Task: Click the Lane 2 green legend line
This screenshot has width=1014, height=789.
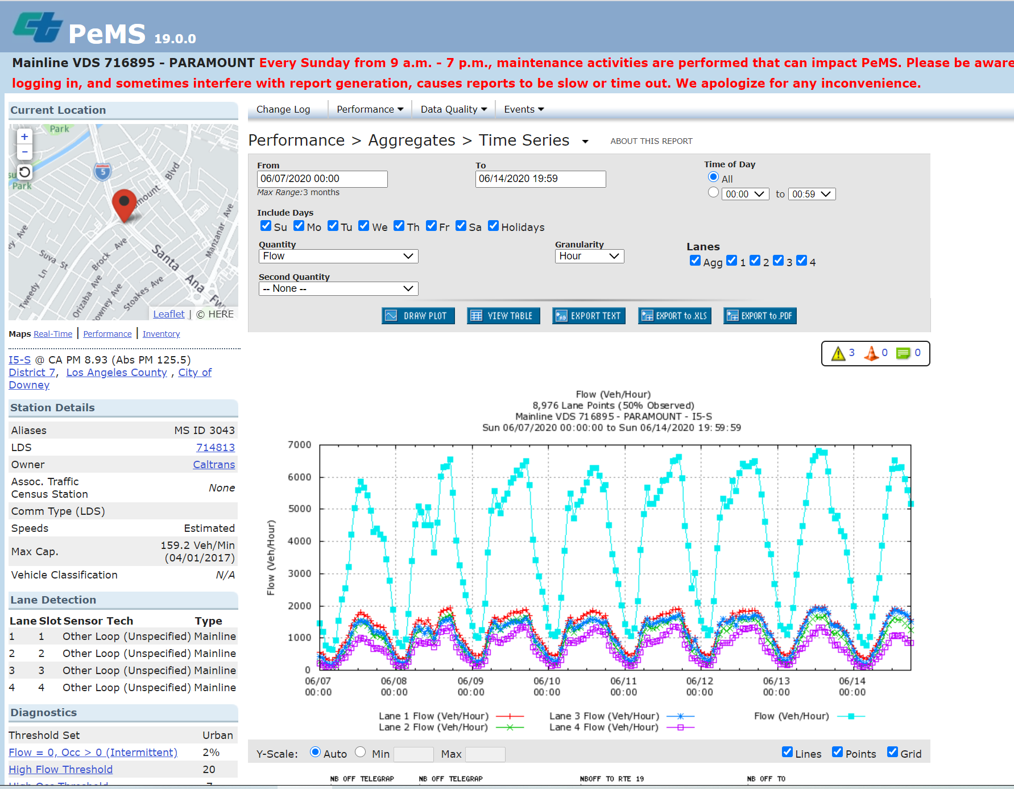Action: (x=510, y=728)
